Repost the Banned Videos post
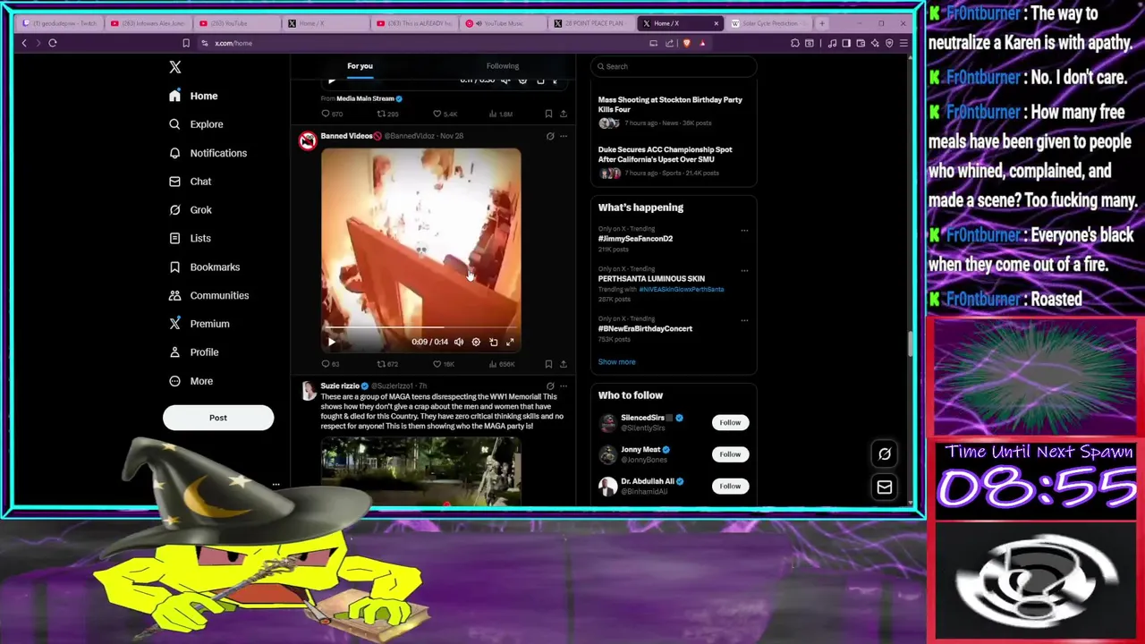 [386, 364]
